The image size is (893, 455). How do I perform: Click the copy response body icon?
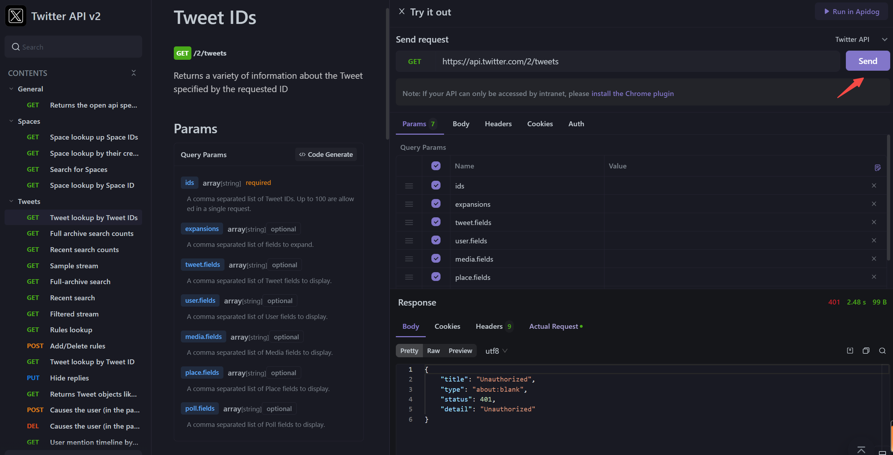pos(866,350)
